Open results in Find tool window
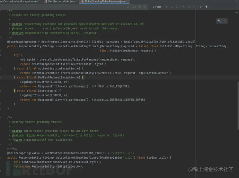This screenshot has width=239, height=178. (x=177, y=7)
